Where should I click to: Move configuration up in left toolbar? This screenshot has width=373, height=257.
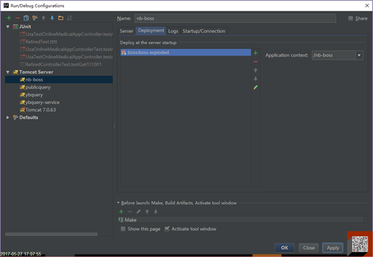44,18
